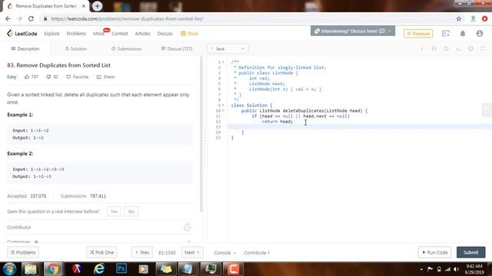Switch to the Discuss (727) tab
Image resolution: width=492 pixels, height=276 pixels.
pos(177,49)
